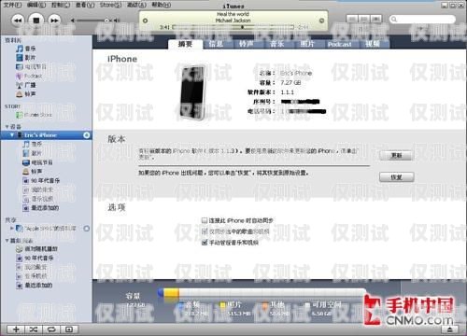Switch to the 视频 tab
Viewport: 467px width, 336px height.
point(373,44)
